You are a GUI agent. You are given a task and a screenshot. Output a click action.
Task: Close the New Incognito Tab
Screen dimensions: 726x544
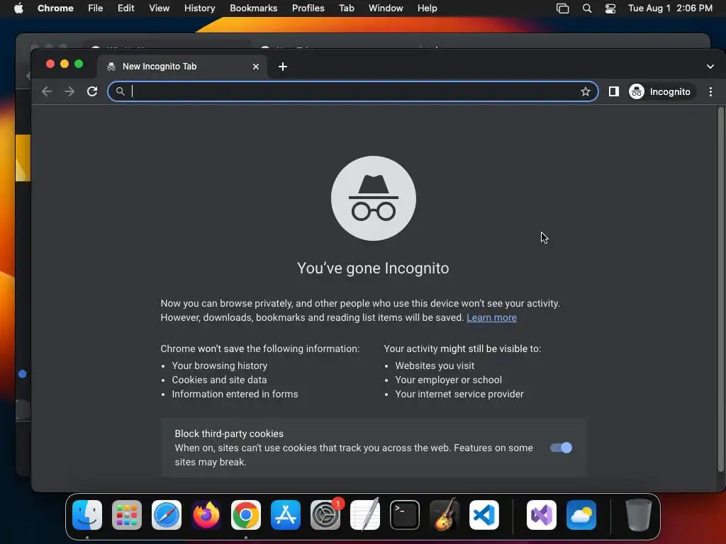click(x=255, y=67)
